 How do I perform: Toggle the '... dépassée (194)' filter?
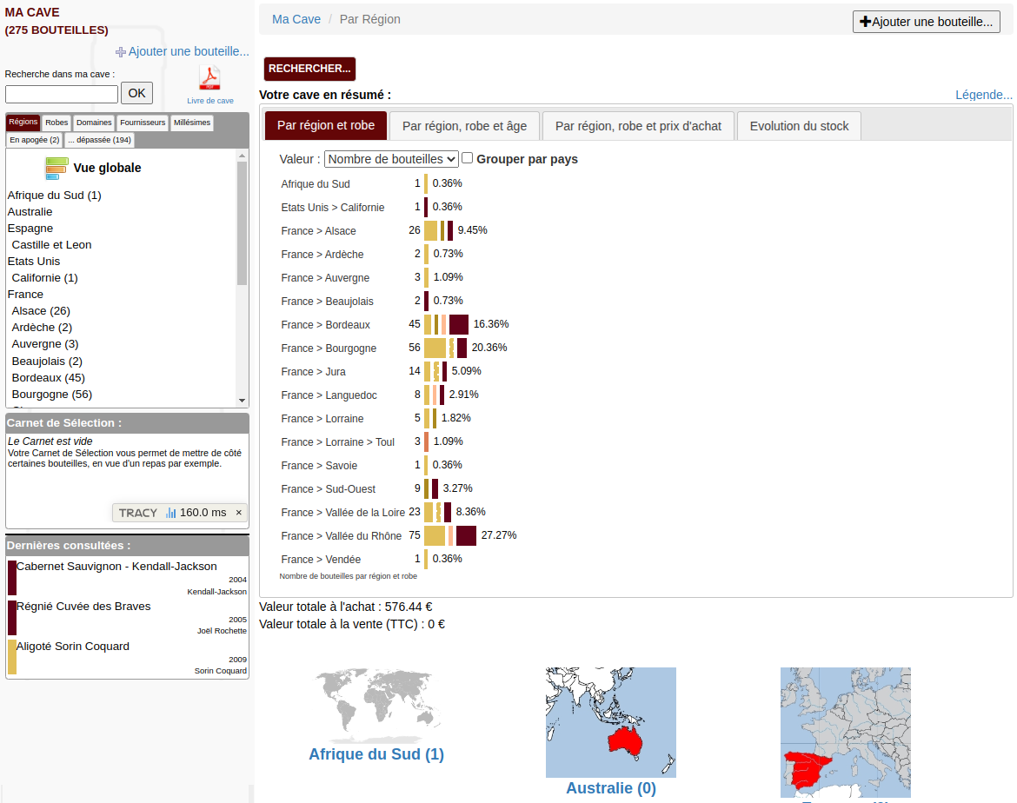pos(102,139)
